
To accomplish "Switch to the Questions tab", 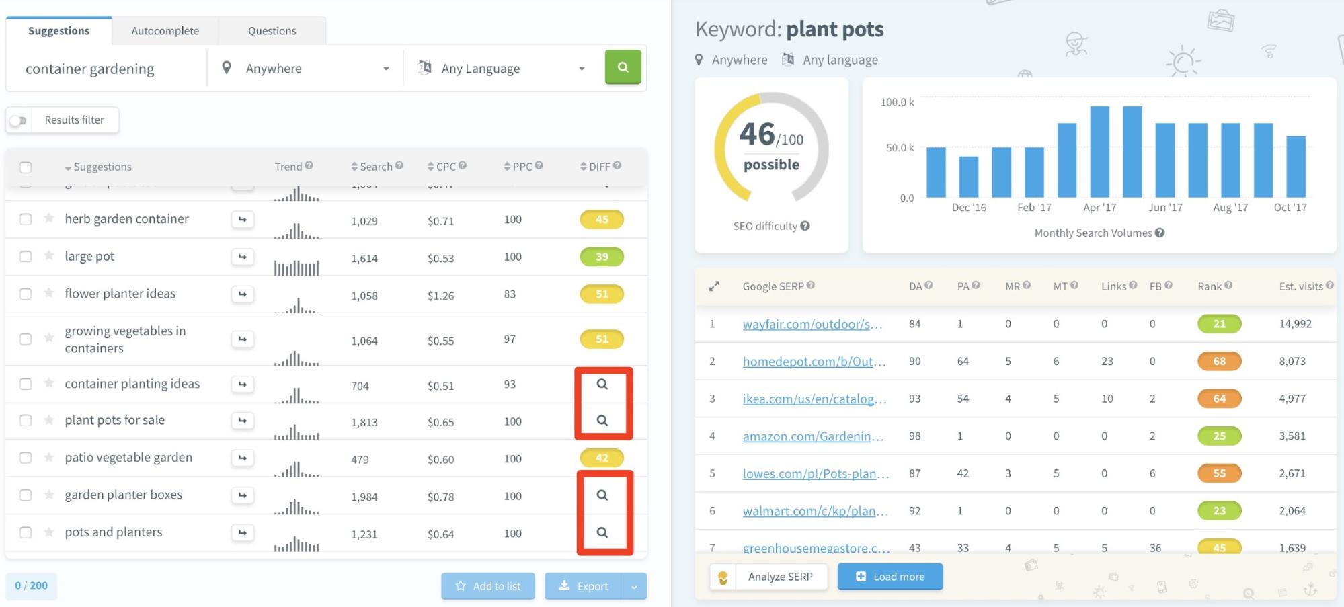I will click(272, 30).
